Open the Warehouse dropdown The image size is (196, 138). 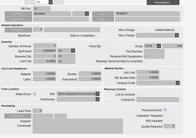click(x=98, y=99)
